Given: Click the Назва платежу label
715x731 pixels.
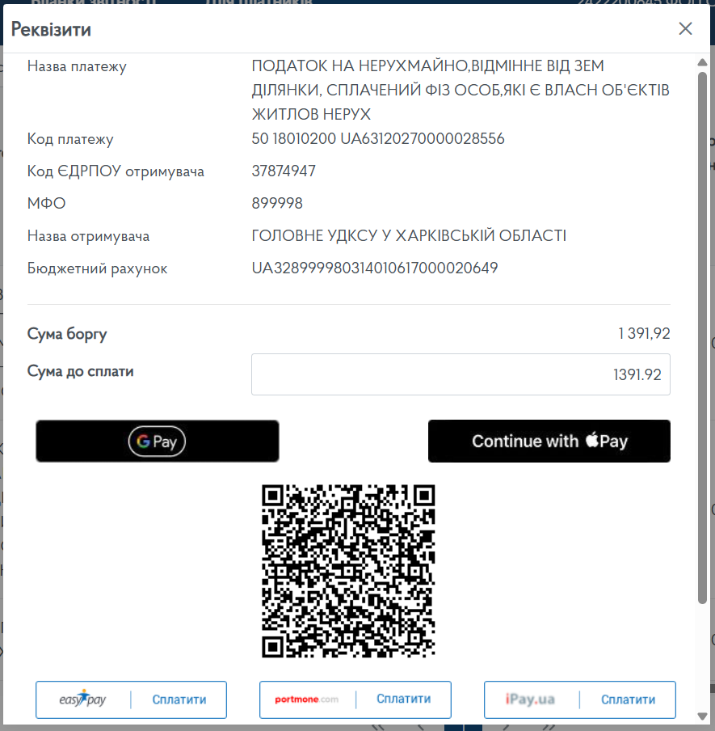Looking at the screenshot, I should pyautogui.click(x=77, y=66).
